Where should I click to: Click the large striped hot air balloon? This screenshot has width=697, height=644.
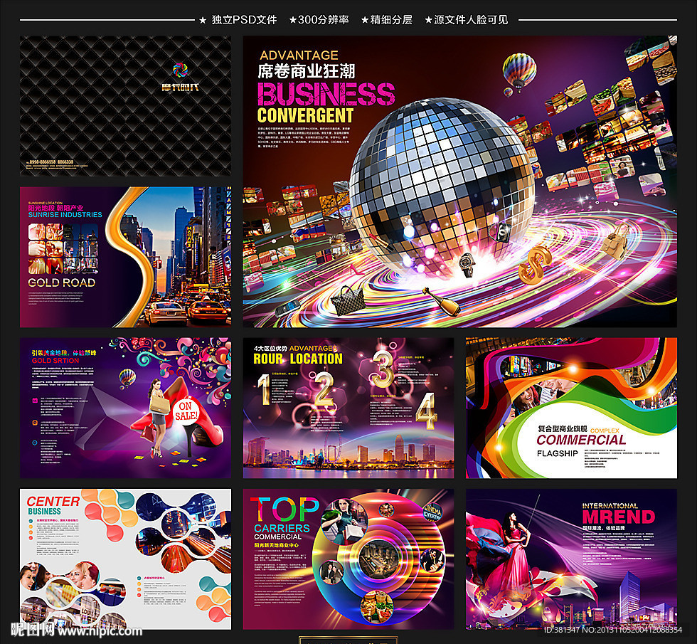(x=519, y=72)
